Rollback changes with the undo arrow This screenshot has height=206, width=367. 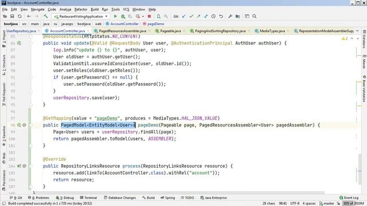221,17
